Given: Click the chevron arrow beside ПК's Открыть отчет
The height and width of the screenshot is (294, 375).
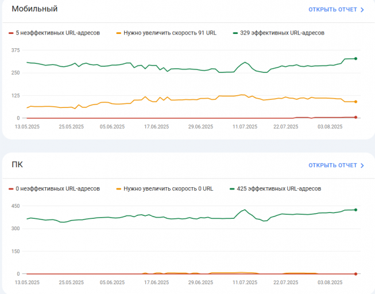Looking at the screenshot, I should (362, 165).
